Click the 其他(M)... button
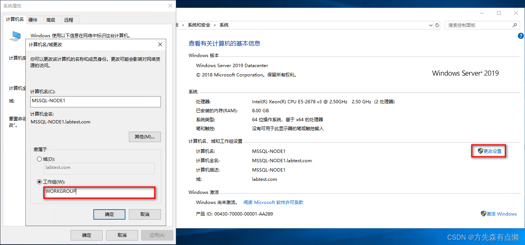 [x=145, y=137]
